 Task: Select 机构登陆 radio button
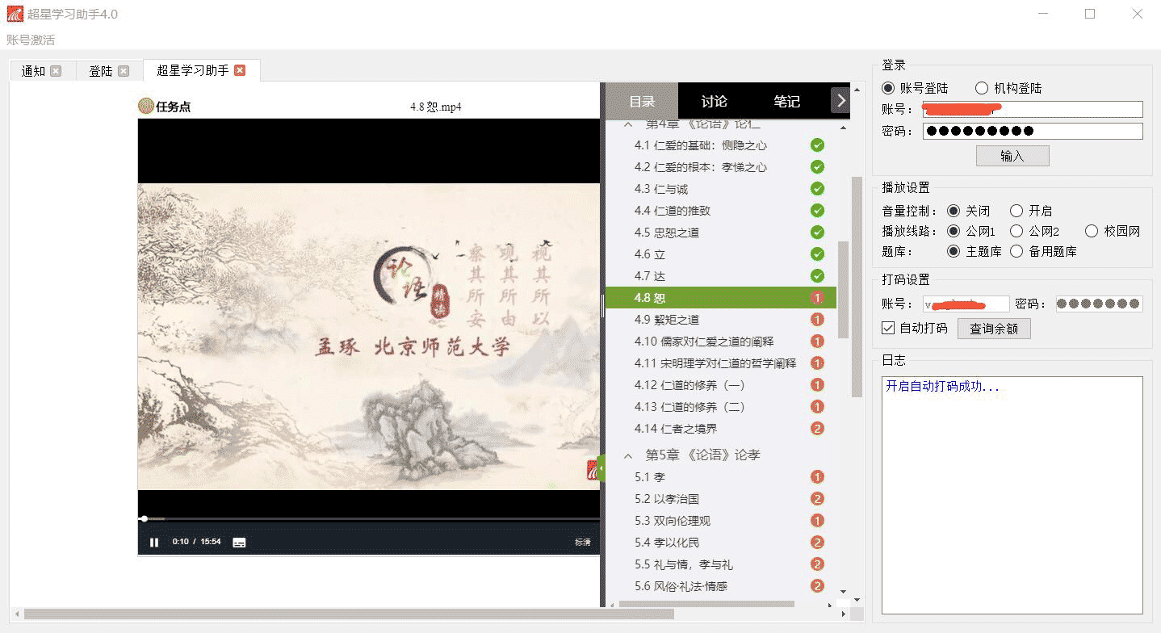point(982,88)
